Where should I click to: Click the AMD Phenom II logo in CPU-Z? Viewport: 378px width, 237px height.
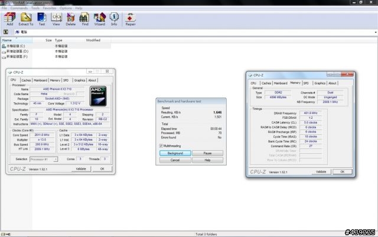(x=98, y=96)
